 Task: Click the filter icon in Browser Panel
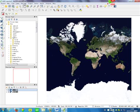pyautogui.click(x=12, y=20)
